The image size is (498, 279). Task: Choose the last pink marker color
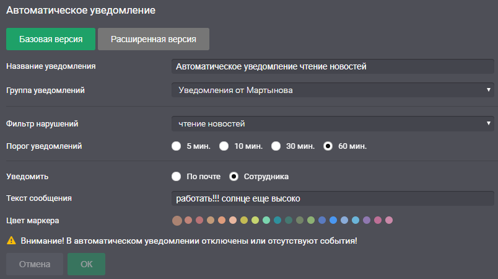click(x=389, y=220)
